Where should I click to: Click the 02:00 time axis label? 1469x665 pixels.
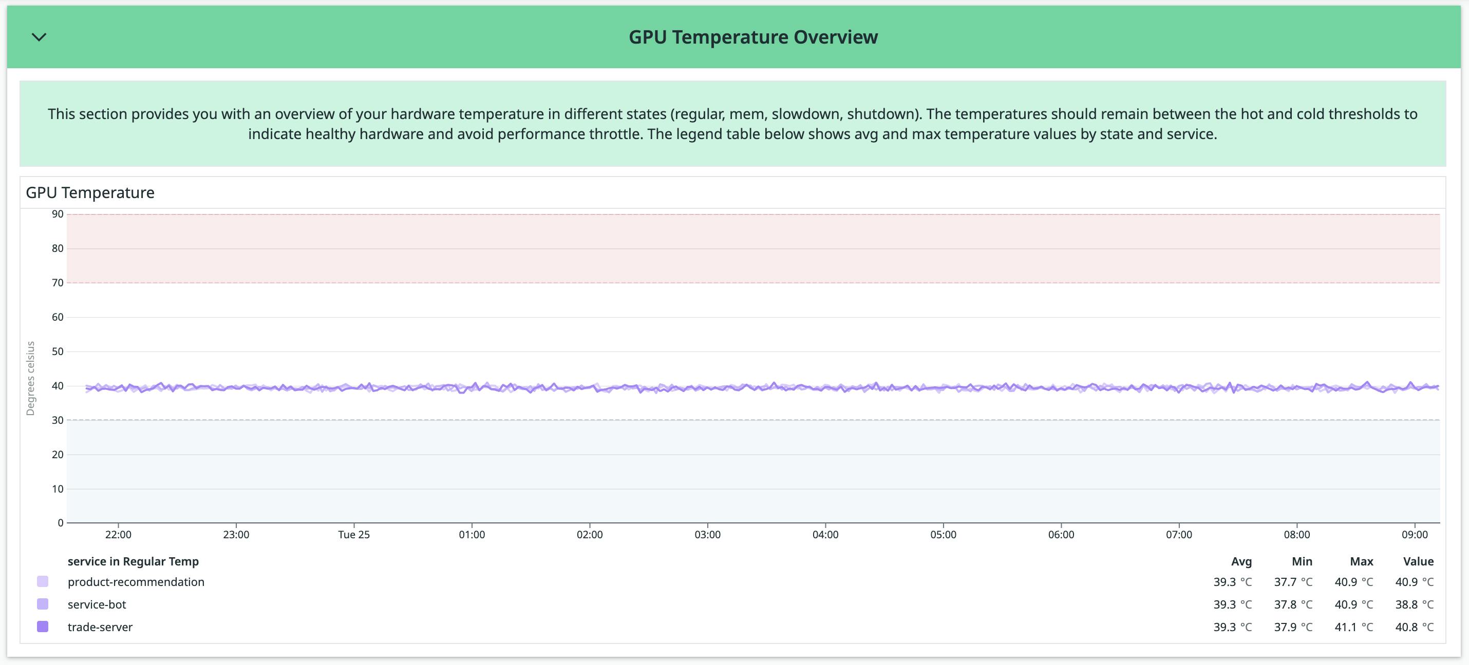[590, 535]
